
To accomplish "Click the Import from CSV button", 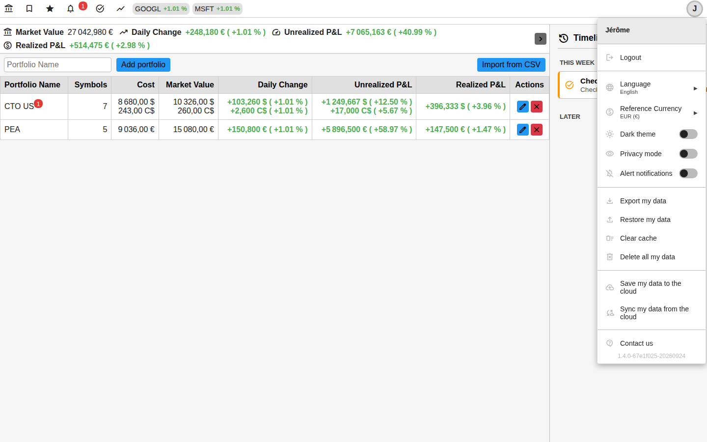I will [511, 65].
